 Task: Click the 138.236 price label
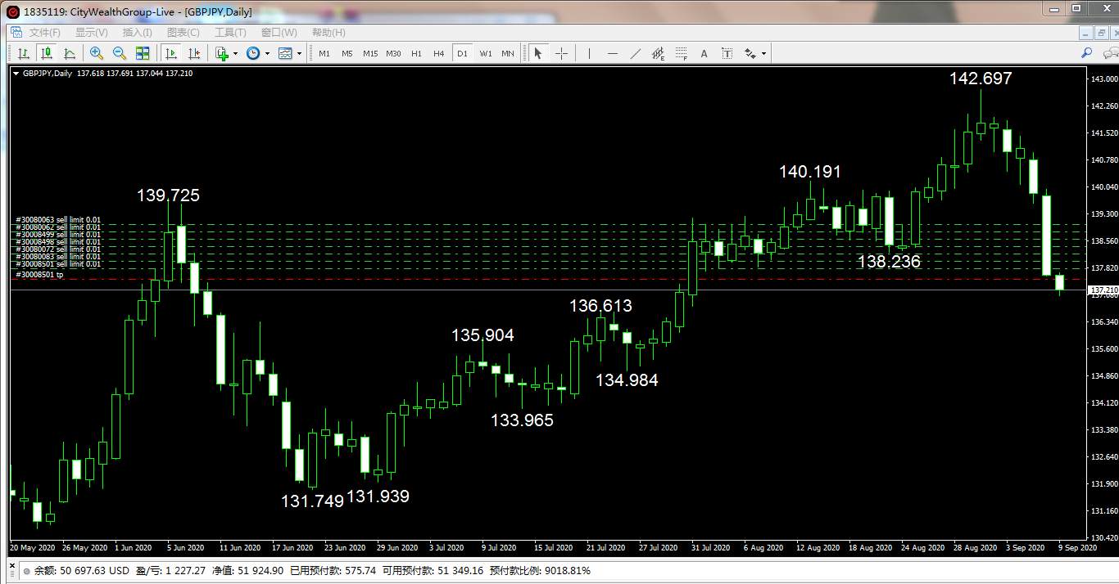coord(889,262)
